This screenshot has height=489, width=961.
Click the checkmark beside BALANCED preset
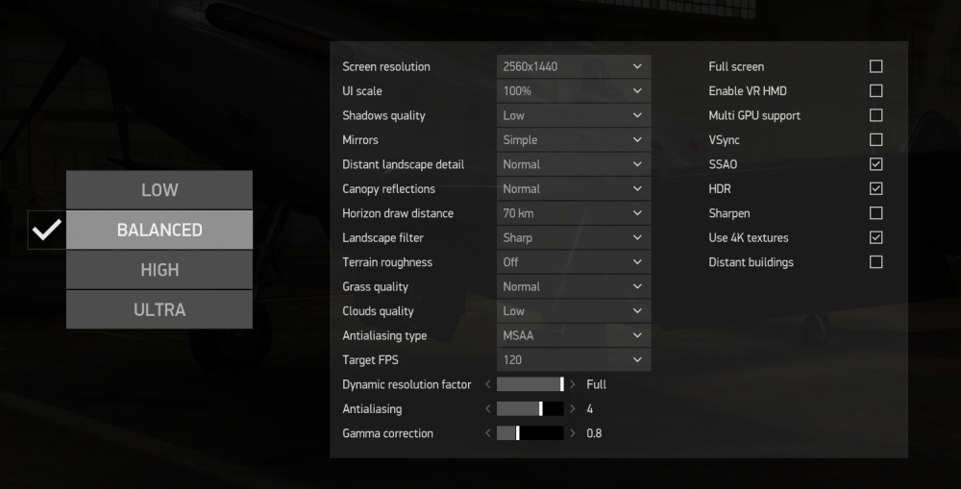tap(46, 230)
